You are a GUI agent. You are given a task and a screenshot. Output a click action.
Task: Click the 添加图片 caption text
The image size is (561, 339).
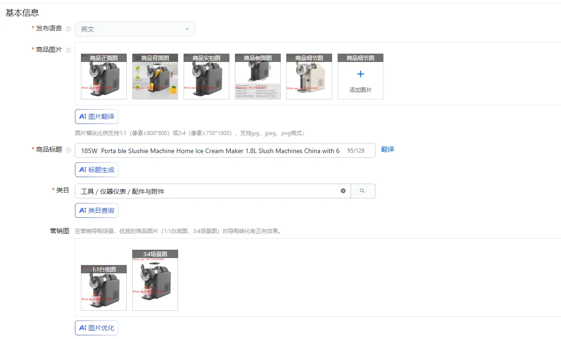pos(360,90)
